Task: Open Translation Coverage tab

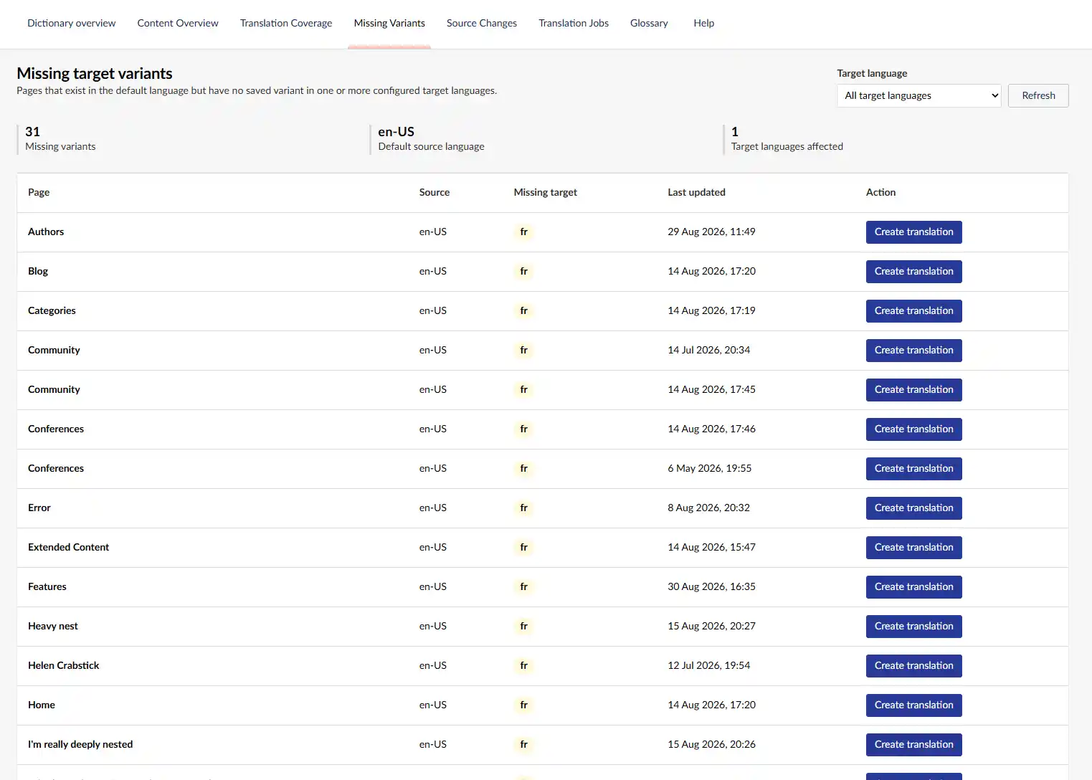Action: (286, 23)
